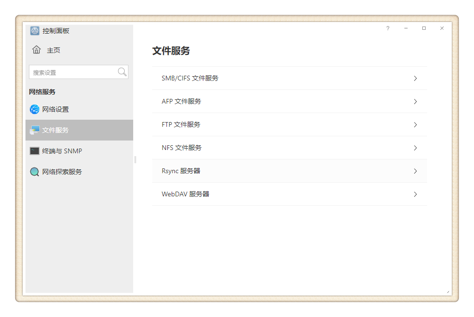Click the 搜索设置 search field
Screen dimensions: 474x317
pos(79,72)
